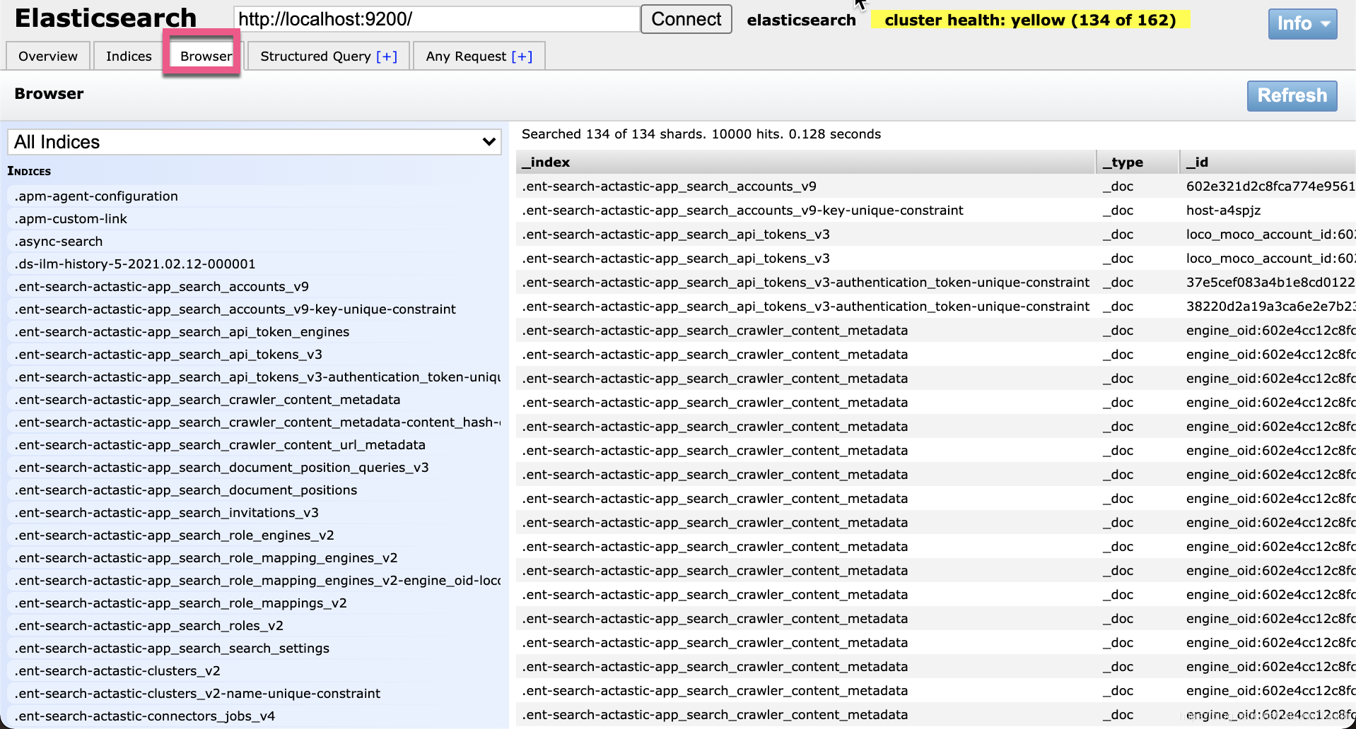This screenshot has width=1356, height=729.
Task: Open result row with id 38220d2a19a3ca6e2e7b23
Action: pyautogui.click(x=936, y=307)
